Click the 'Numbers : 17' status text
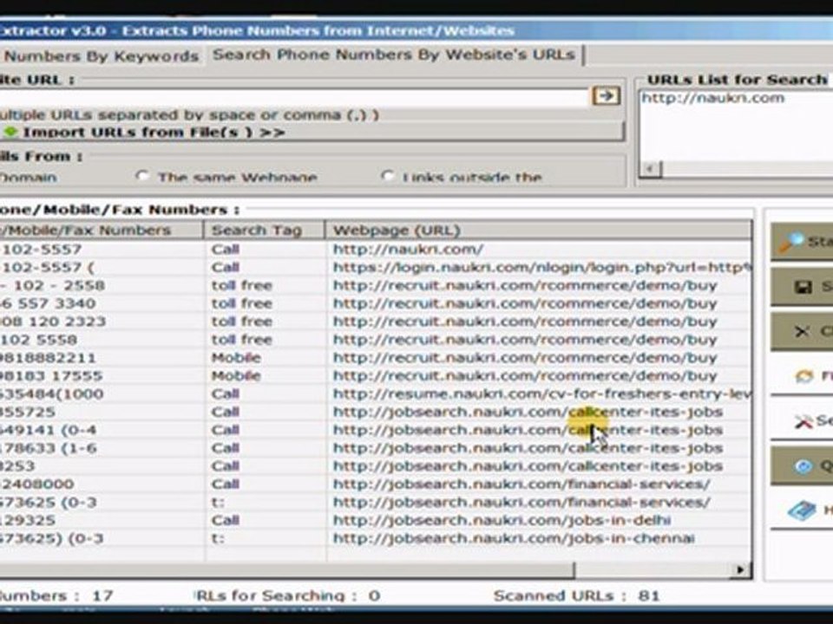Image resolution: width=833 pixels, height=624 pixels. point(57,595)
